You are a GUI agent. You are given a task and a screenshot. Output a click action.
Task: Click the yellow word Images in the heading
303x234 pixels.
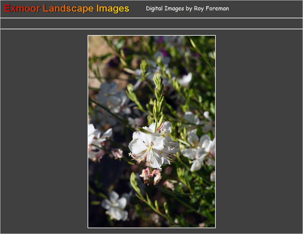click(x=113, y=9)
